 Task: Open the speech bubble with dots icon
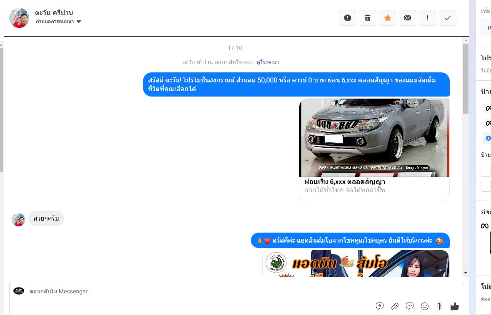pyautogui.click(x=410, y=306)
